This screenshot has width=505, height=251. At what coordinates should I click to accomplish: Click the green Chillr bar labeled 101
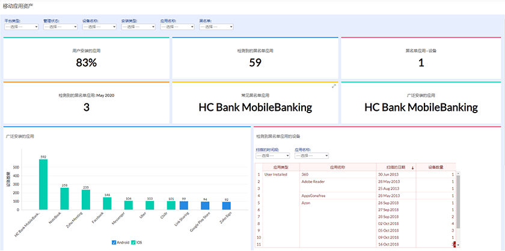(x=171, y=205)
